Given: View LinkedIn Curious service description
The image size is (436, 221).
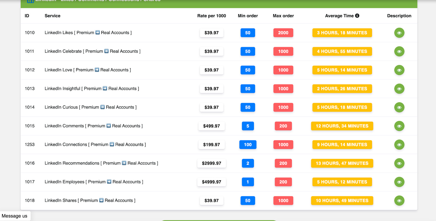Looking at the screenshot, I should pyautogui.click(x=399, y=107).
